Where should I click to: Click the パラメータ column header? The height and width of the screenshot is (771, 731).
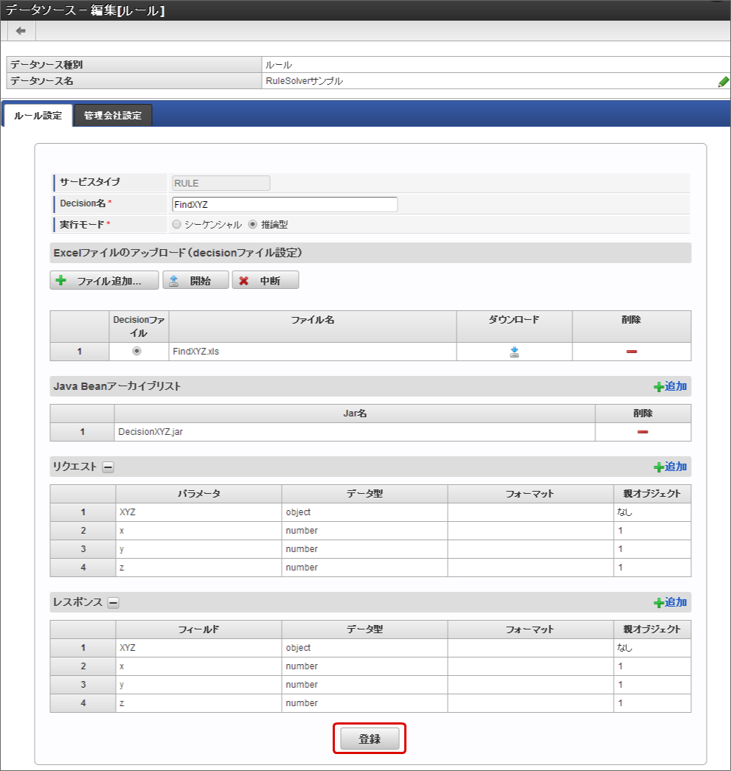(x=198, y=494)
